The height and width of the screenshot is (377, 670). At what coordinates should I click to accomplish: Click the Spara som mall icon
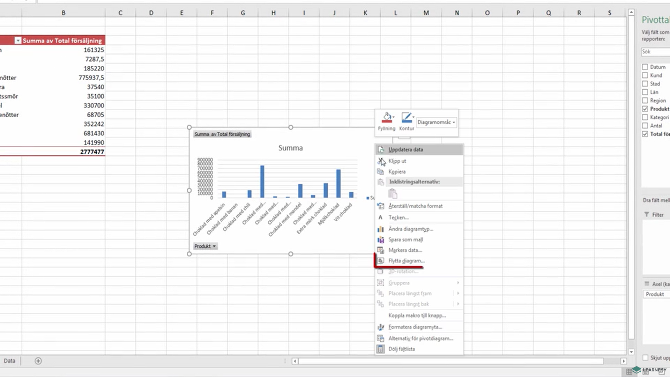(x=381, y=240)
